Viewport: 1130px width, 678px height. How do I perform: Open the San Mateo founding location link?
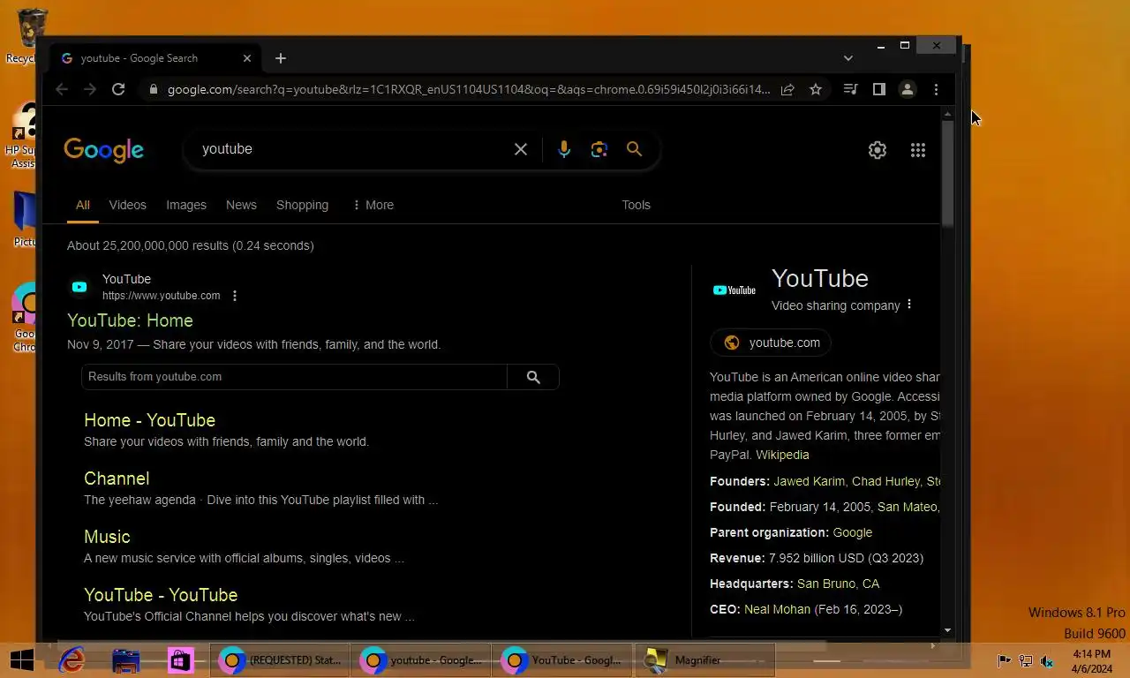pos(908,507)
